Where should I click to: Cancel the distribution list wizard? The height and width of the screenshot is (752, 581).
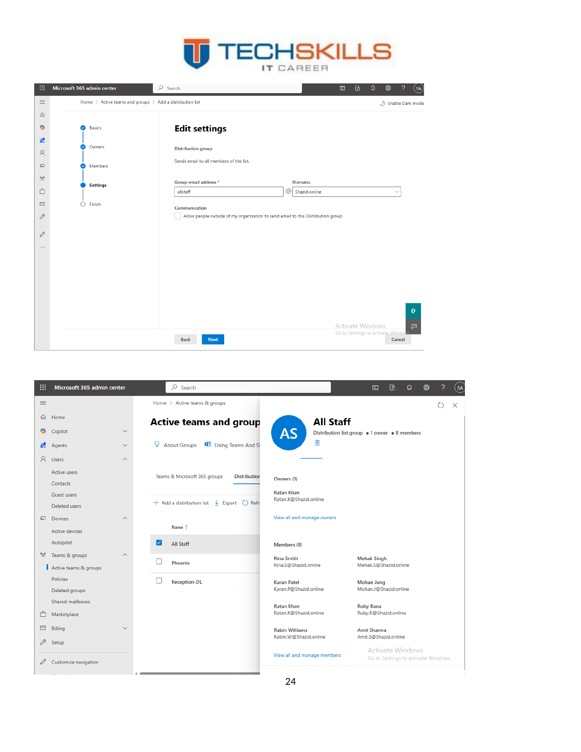pyautogui.click(x=398, y=340)
